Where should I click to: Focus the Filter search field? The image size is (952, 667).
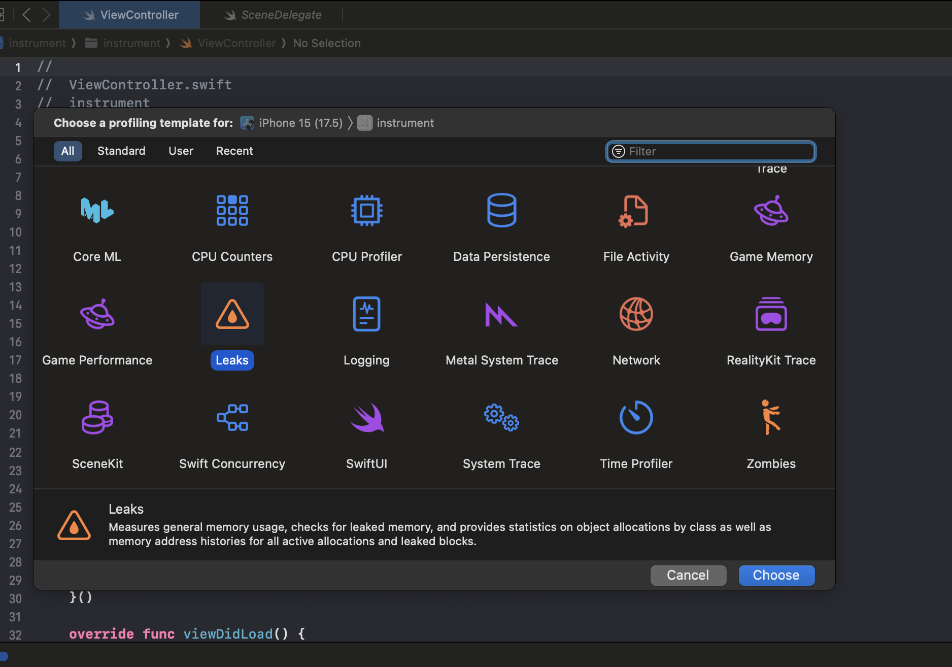(710, 151)
